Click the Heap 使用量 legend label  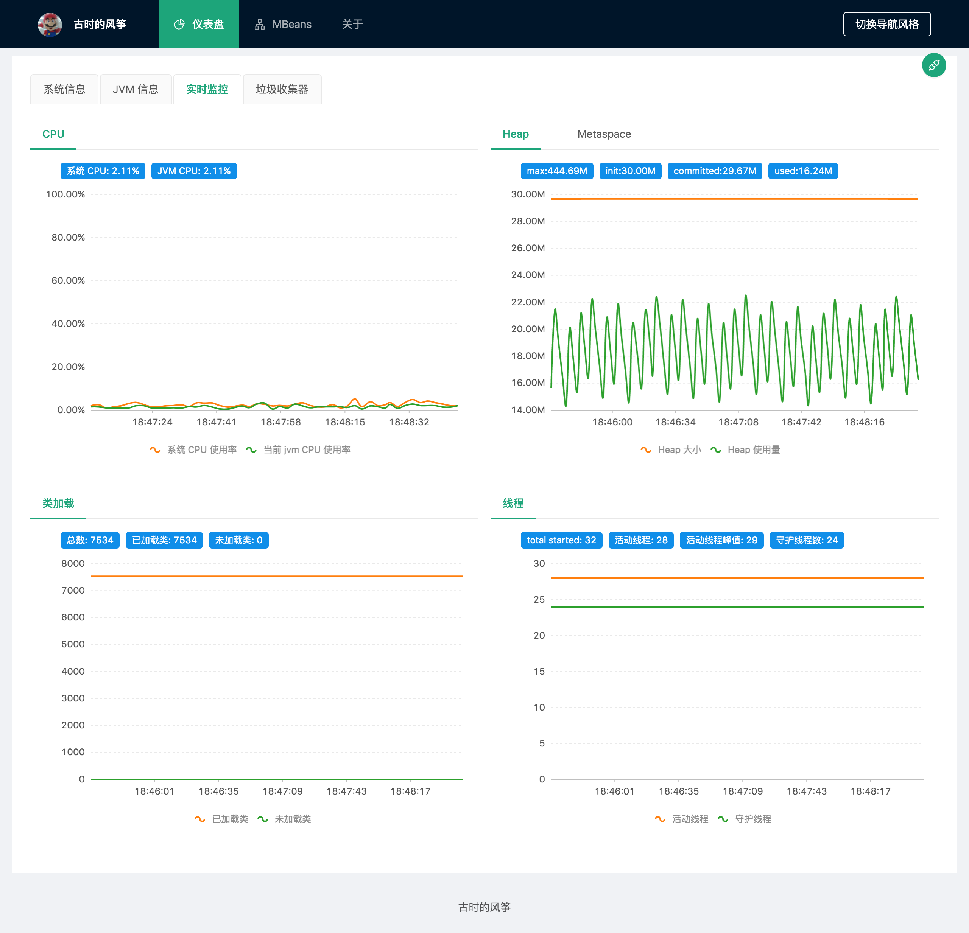click(x=754, y=450)
